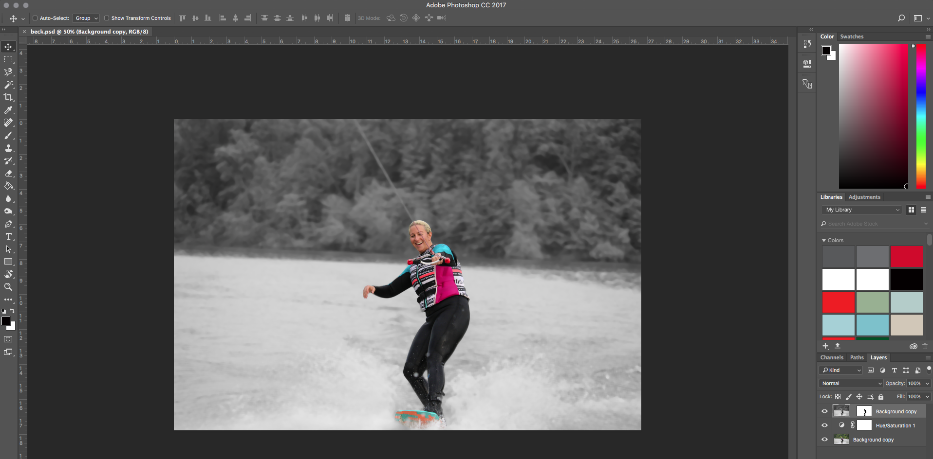Toggle lock all padlock icon

(x=880, y=397)
